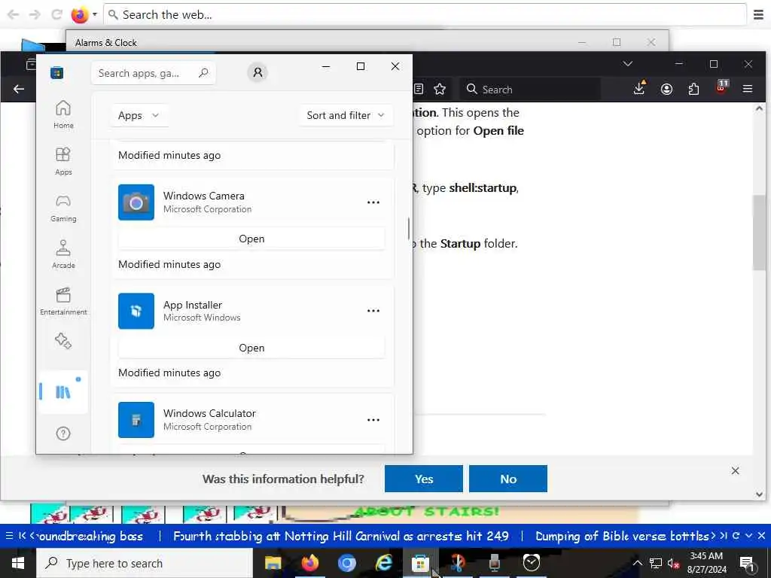Close the news ticker bar
The width and height of the screenshot is (771, 578).
point(762,536)
